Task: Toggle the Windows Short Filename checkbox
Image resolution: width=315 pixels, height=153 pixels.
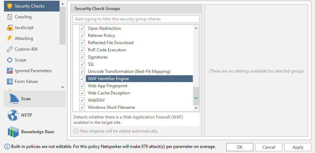Action: pos(82,107)
